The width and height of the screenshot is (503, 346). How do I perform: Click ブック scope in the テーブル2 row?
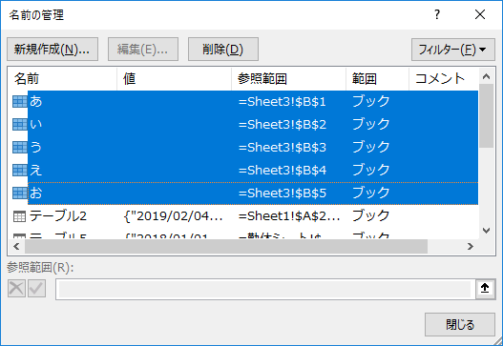click(x=371, y=216)
